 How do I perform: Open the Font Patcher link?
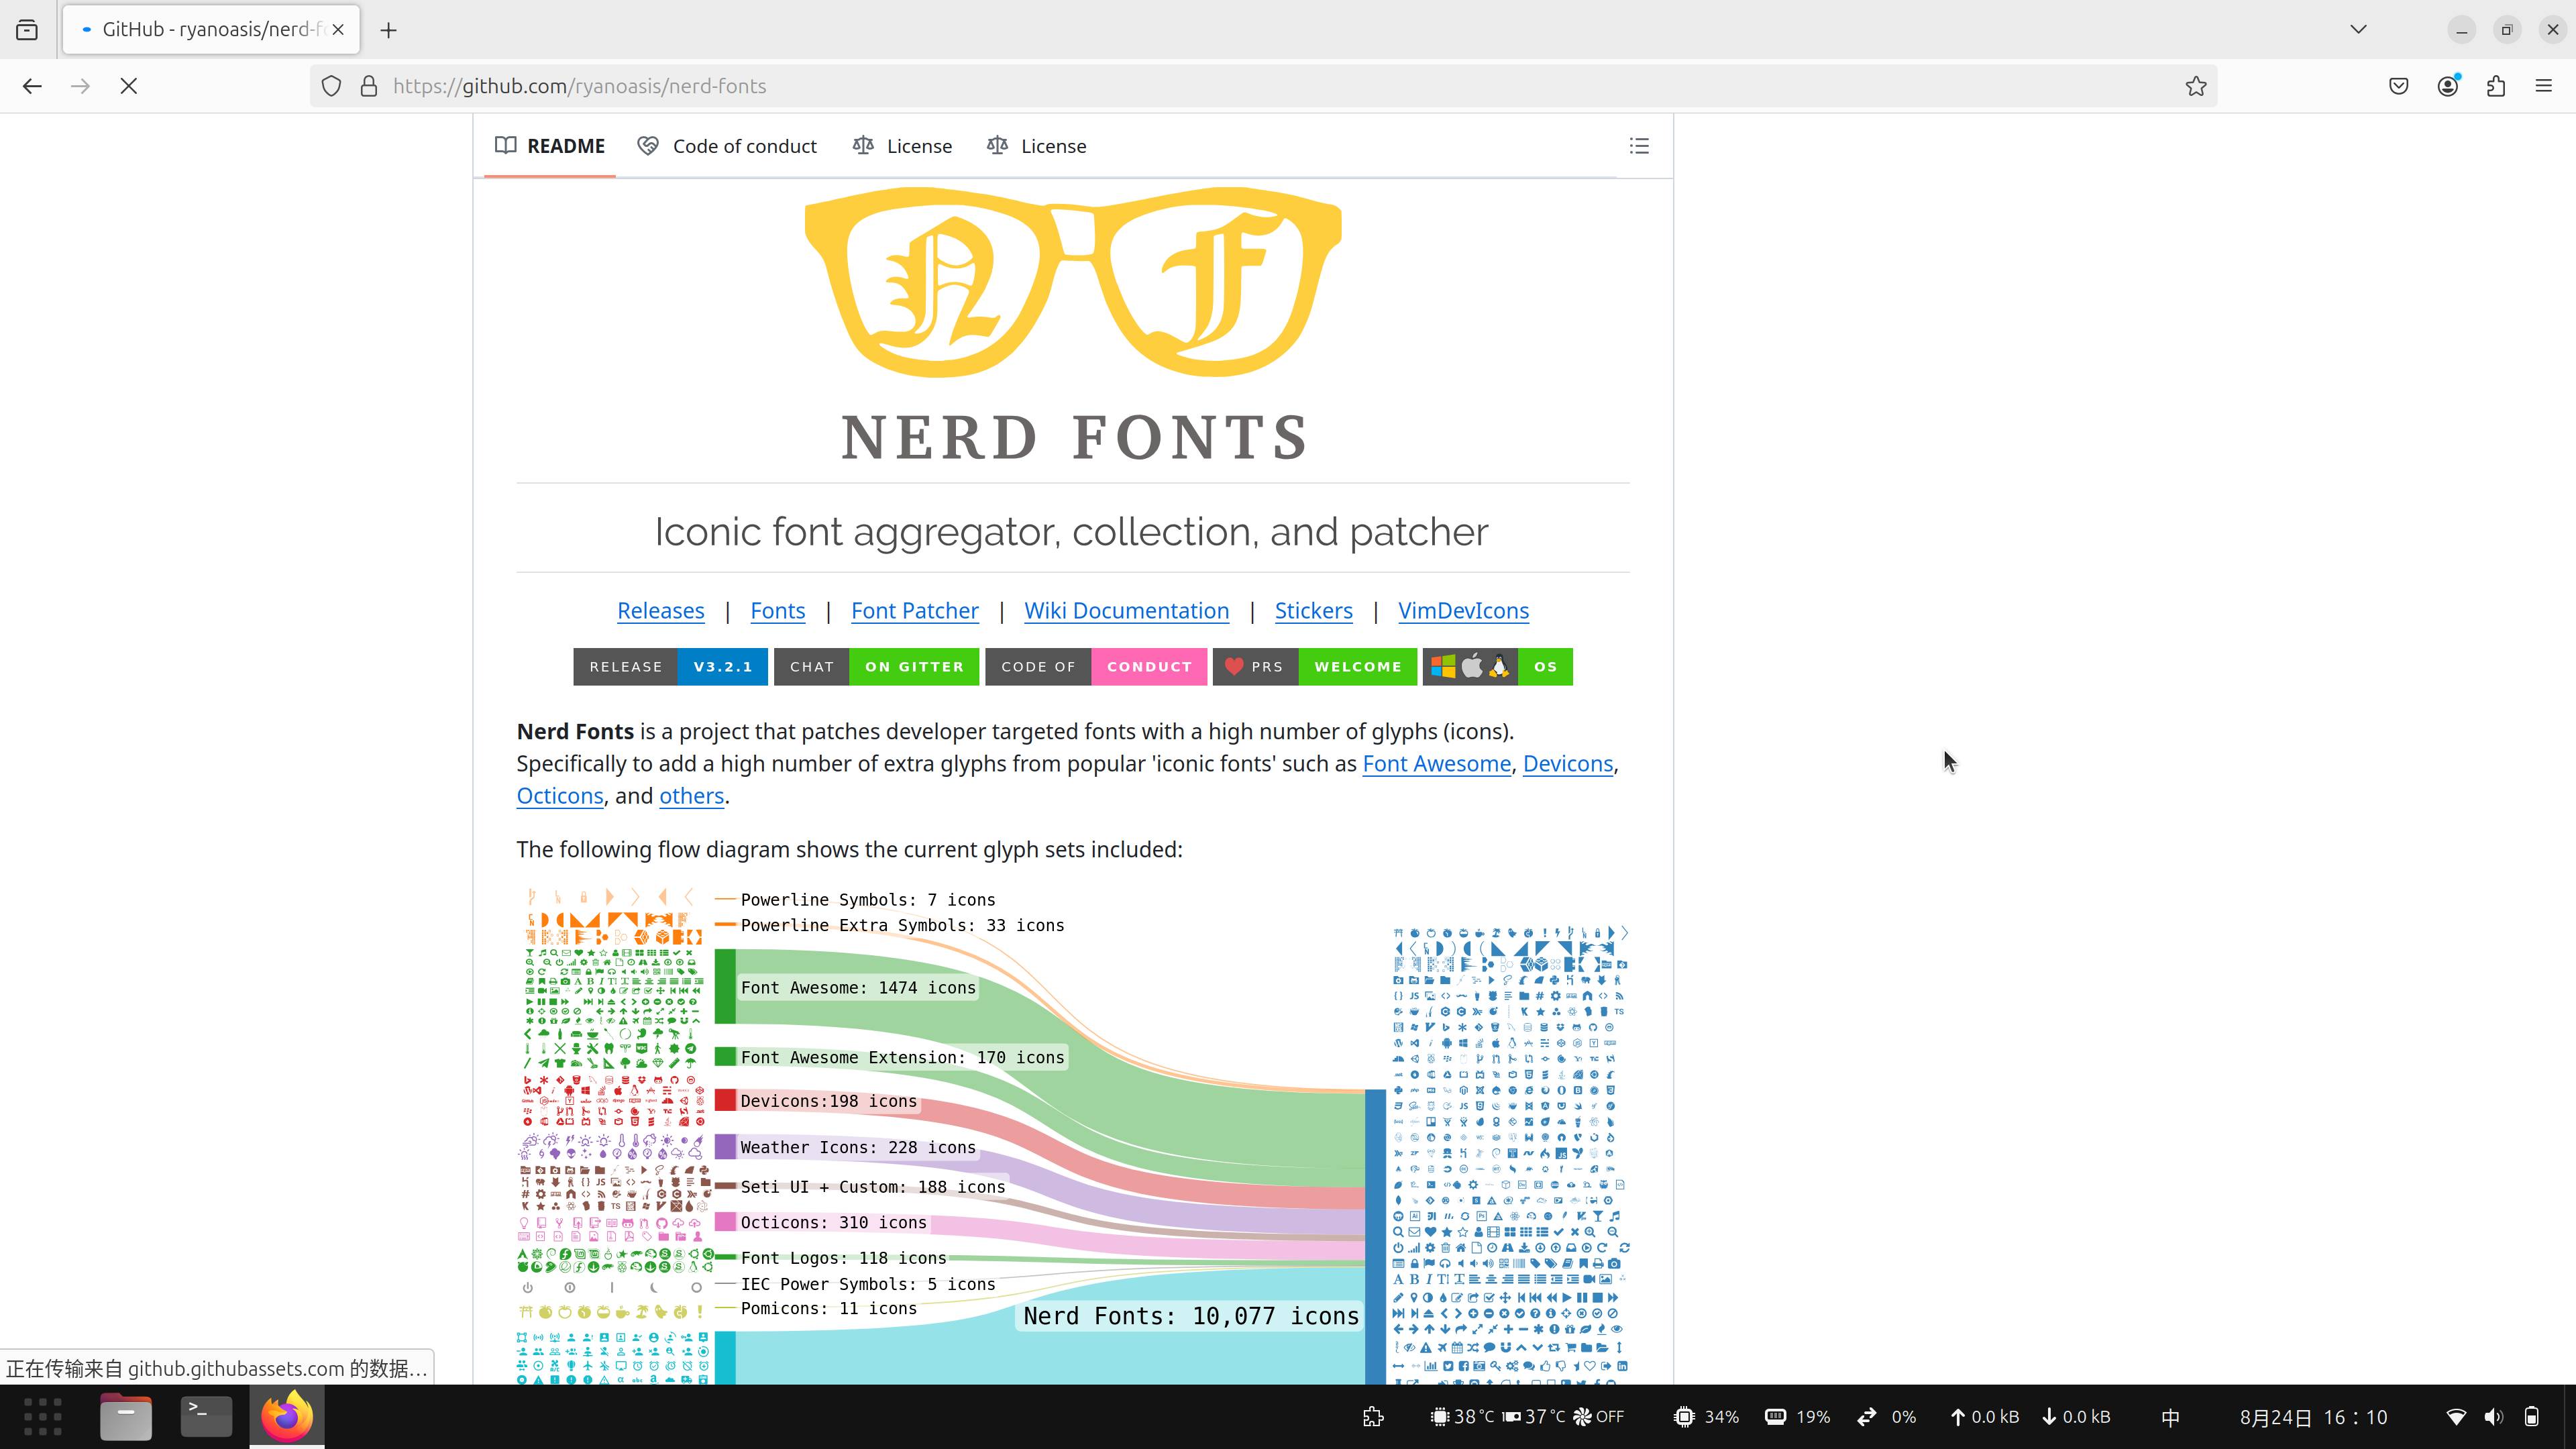point(915,611)
